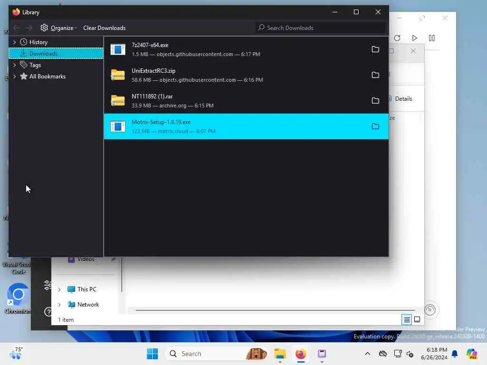Select the NT111892 (1).rar file name text
This screenshot has height=365, width=487.
[152, 96]
